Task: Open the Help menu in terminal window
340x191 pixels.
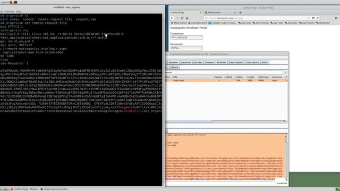Action: (x=18, y=12)
